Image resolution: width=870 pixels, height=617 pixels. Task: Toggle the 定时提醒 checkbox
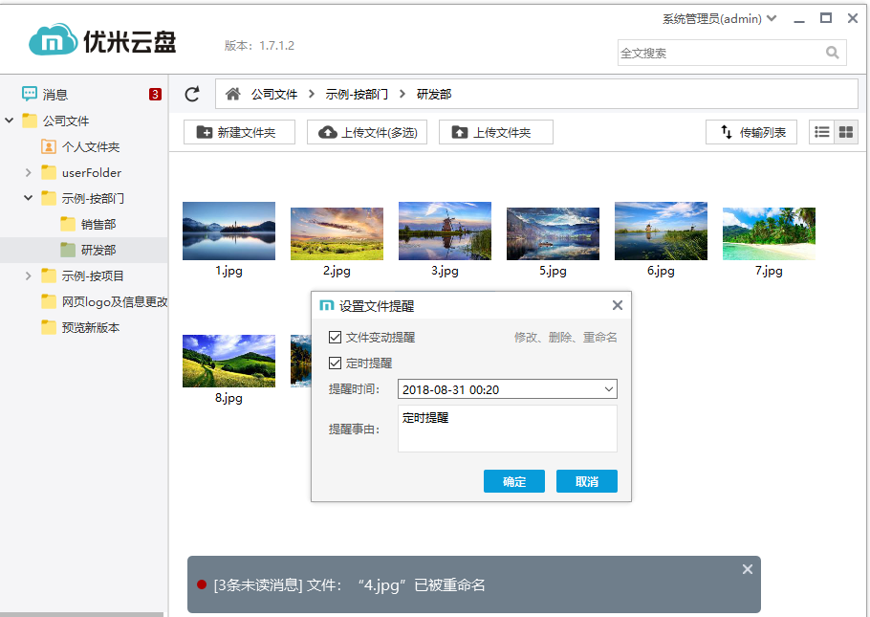pyautogui.click(x=335, y=364)
